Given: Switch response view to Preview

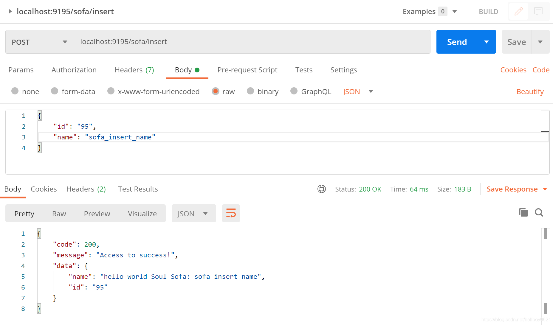Looking at the screenshot, I should pyautogui.click(x=97, y=214).
